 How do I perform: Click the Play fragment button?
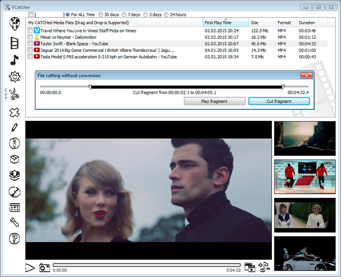214,101
